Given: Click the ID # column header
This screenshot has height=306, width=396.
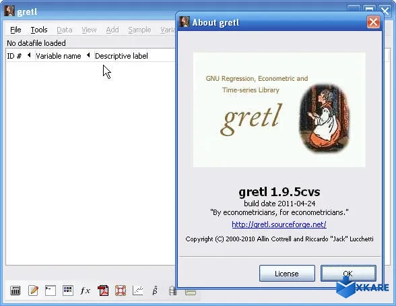Looking at the screenshot, I should pos(14,56).
